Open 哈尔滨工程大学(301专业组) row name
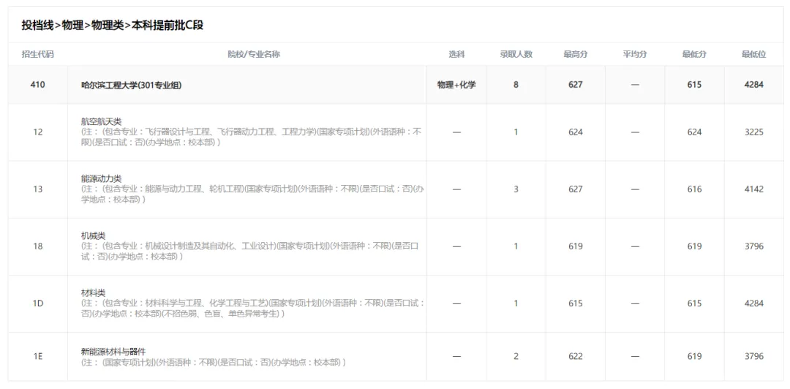The height and width of the screenshot is (389, 790). [132, 85]
